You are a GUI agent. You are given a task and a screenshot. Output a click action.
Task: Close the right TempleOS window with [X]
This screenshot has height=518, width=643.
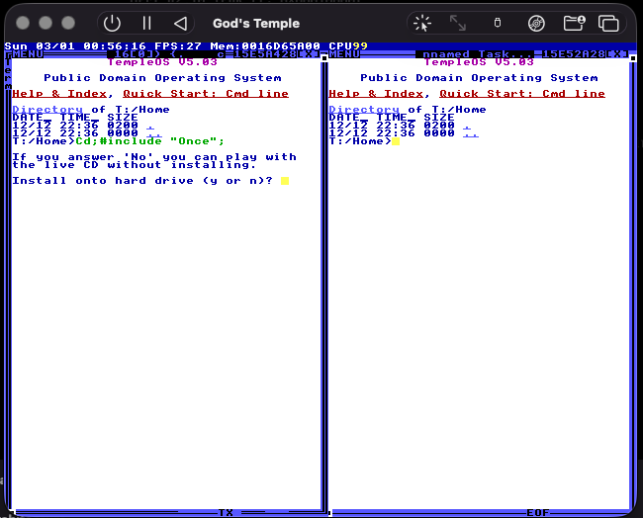click(x=616, y=54)
